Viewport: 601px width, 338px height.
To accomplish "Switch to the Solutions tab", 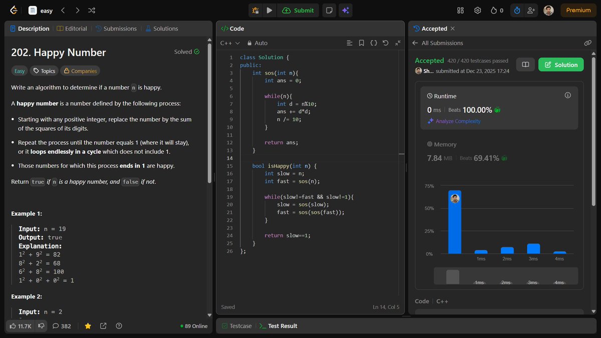I will click(162, 29).
